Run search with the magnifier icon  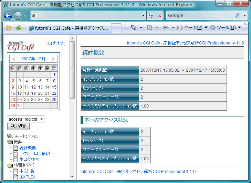point(238,16)
